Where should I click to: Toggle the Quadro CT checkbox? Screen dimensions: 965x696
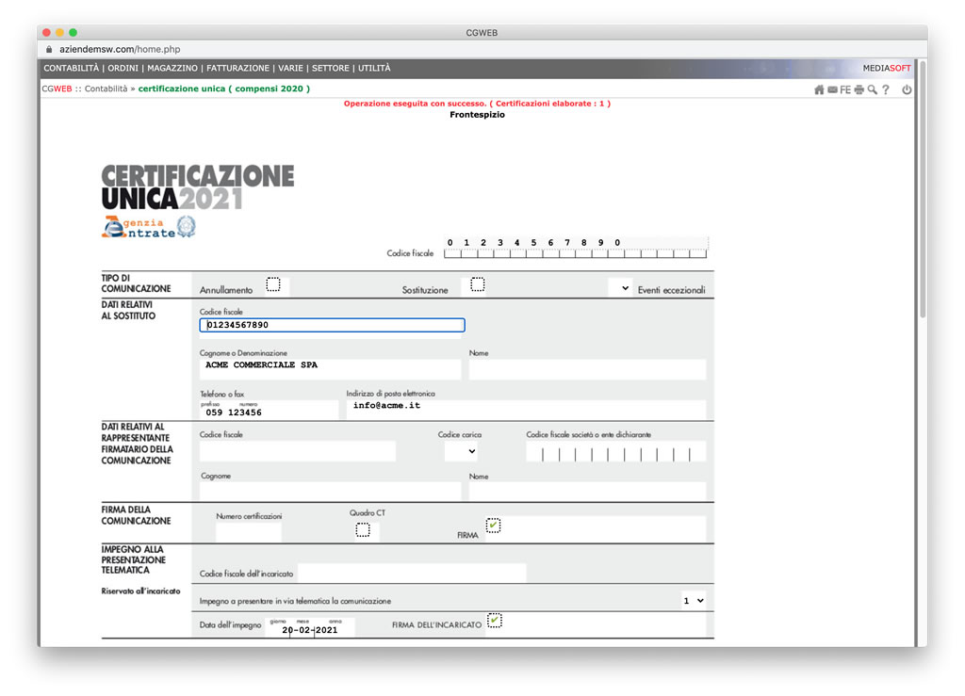click(x=363, y=530)
